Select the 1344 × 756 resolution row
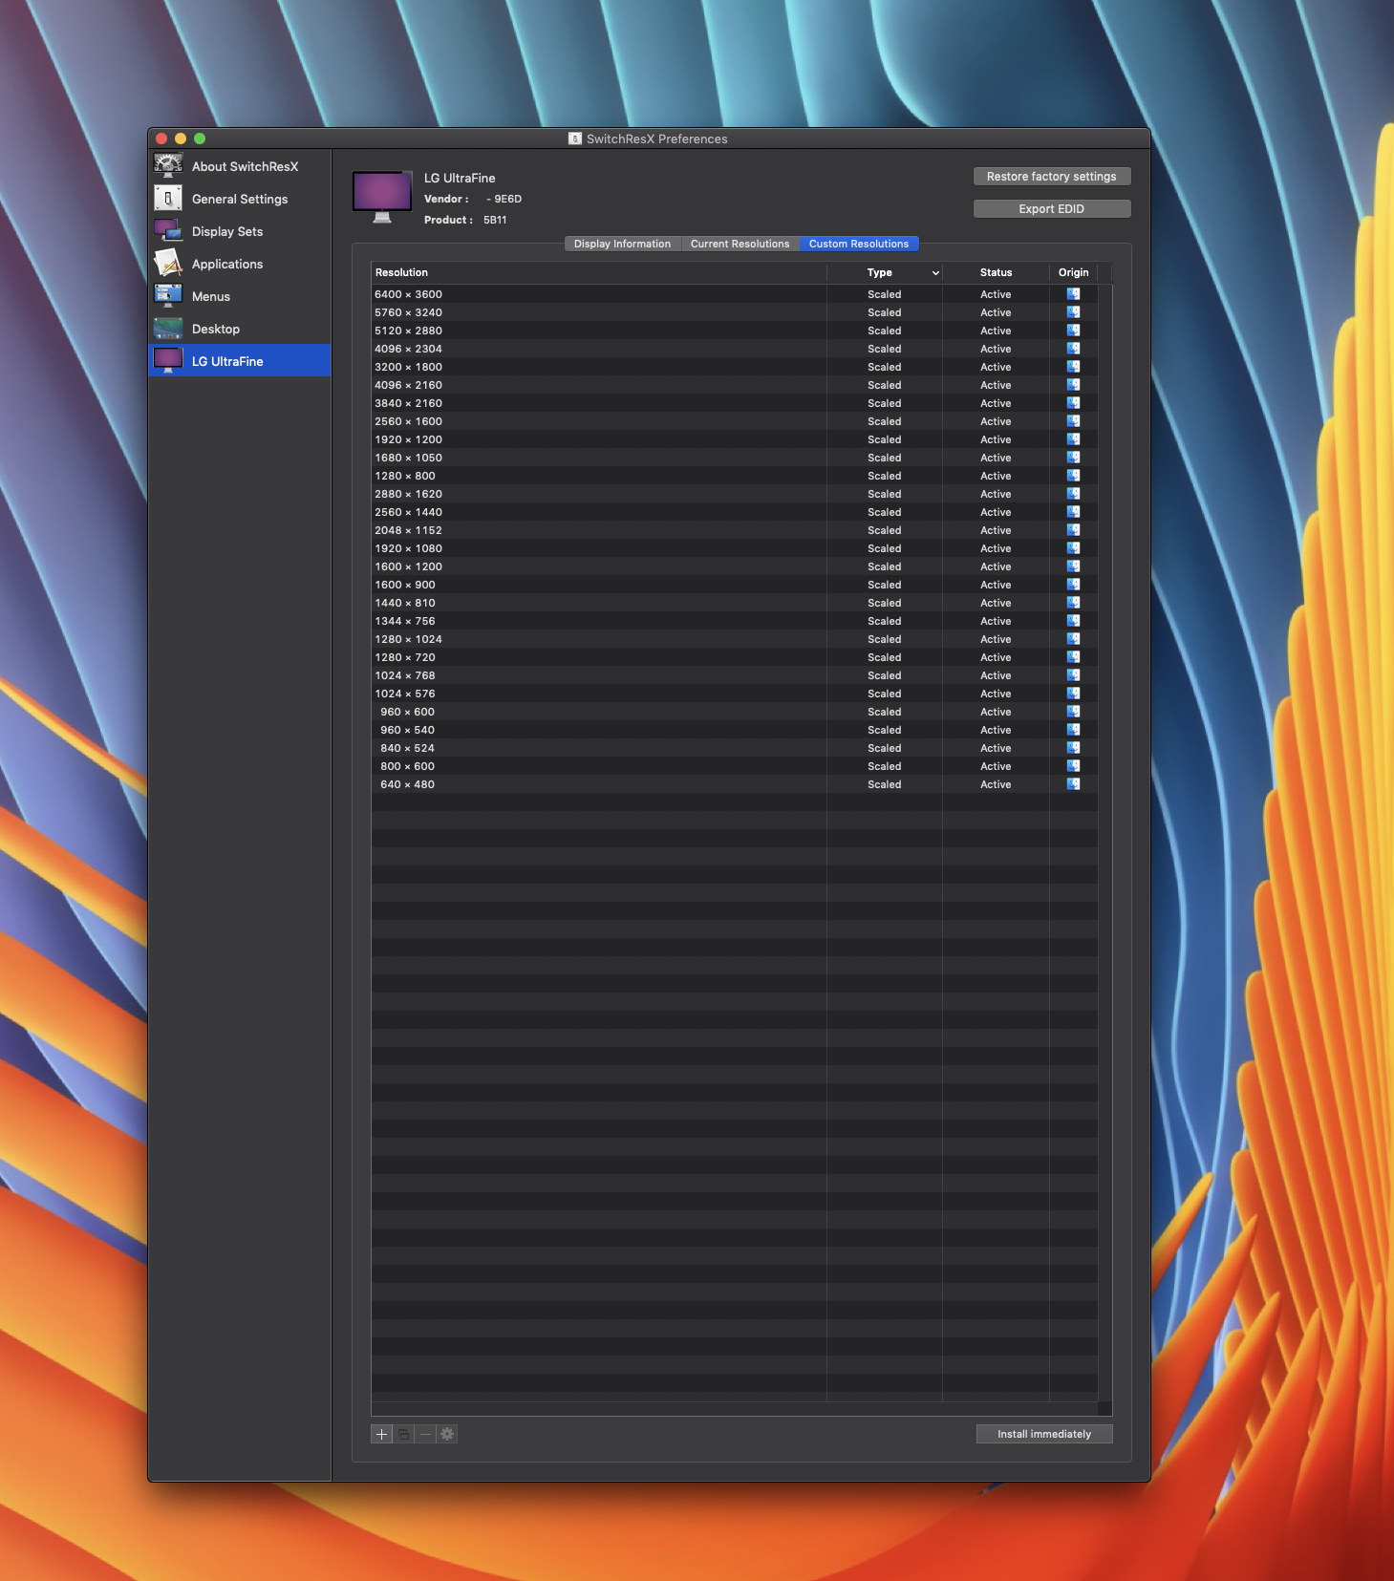Viewport: 1394px width, 1581px height. point(734,621)
